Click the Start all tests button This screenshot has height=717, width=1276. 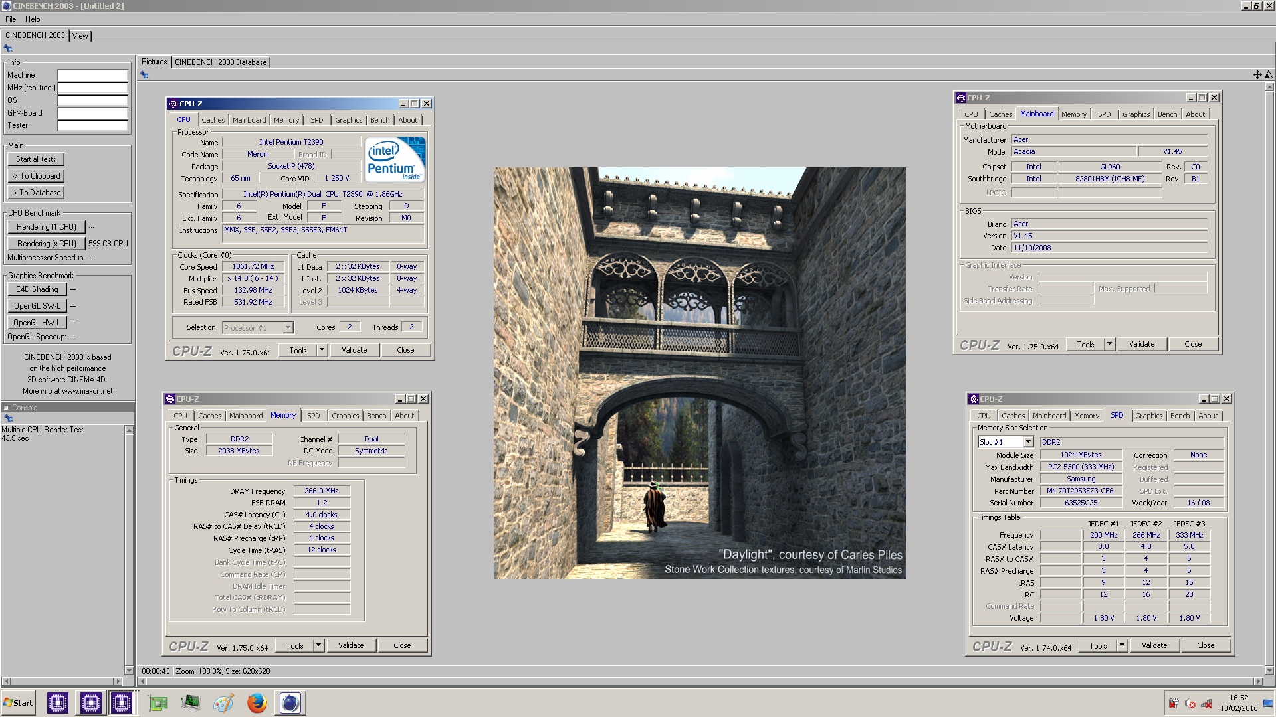36,159
